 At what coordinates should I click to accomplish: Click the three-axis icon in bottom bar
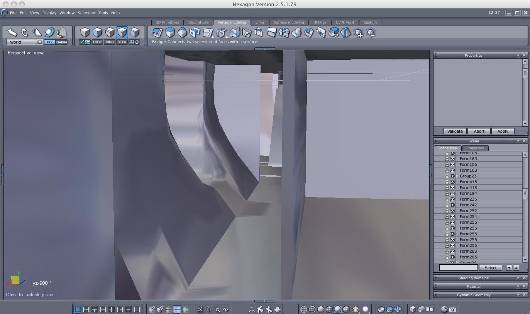coord(252,309)
